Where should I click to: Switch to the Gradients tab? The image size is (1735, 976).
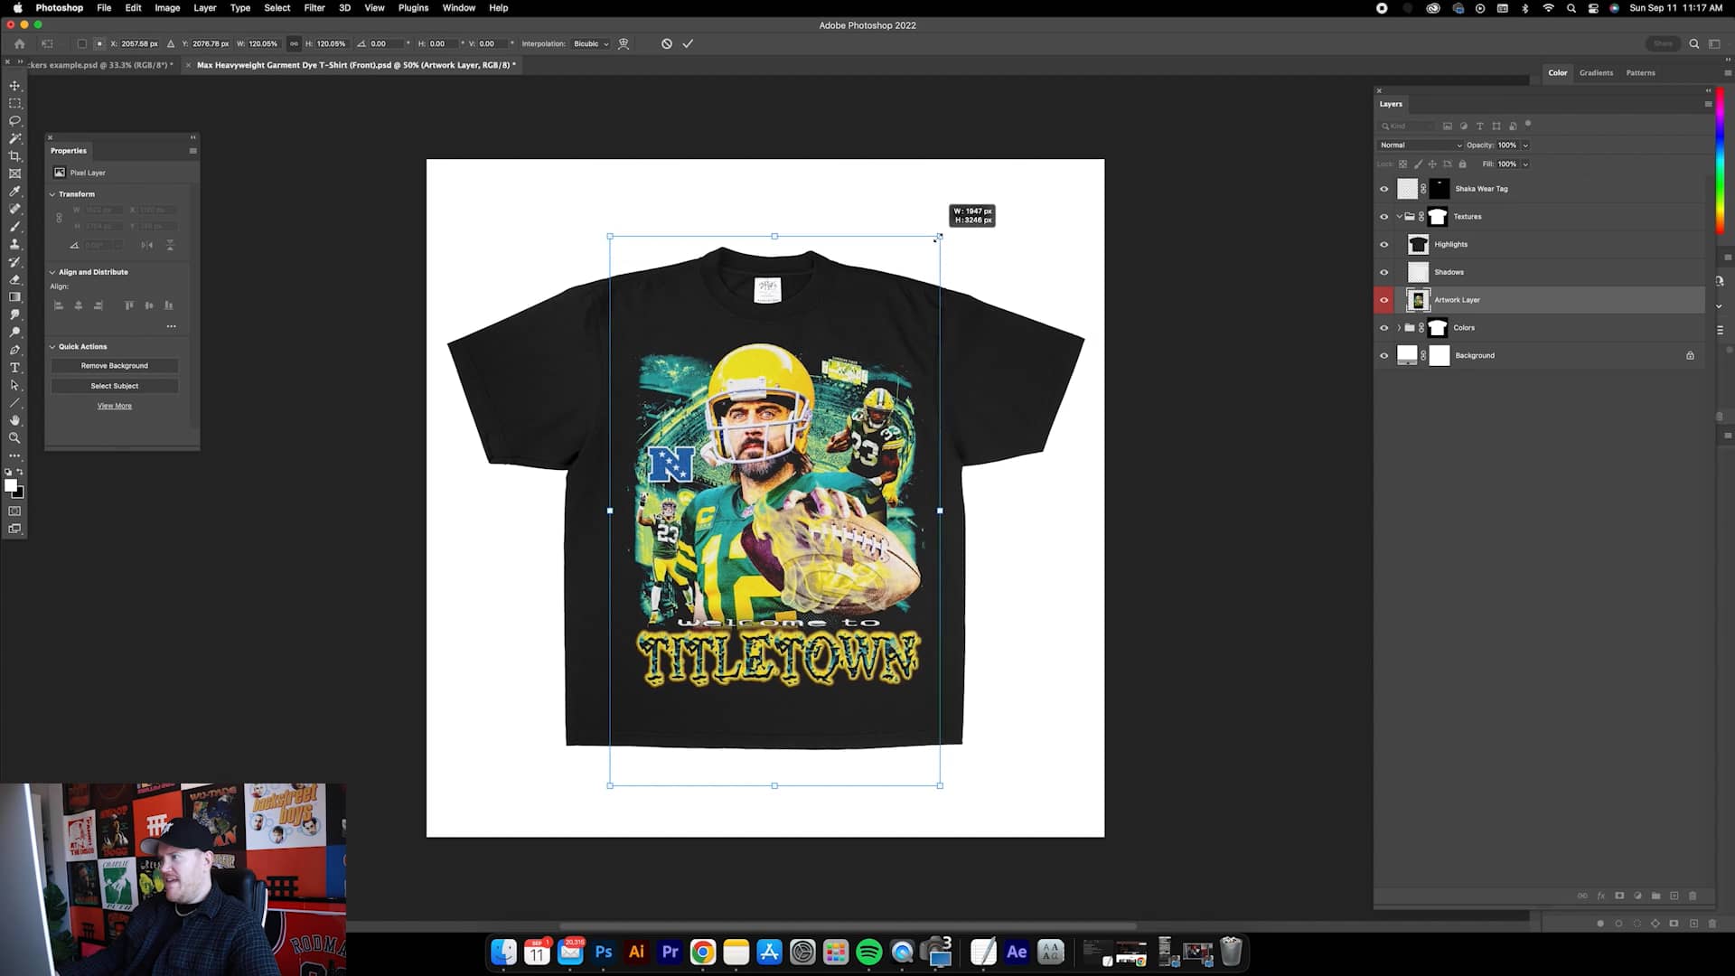coord(1596,73)
